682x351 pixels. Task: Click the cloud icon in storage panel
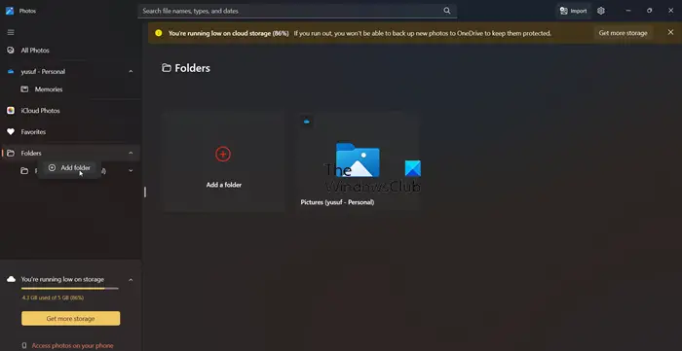pos(12,279)
